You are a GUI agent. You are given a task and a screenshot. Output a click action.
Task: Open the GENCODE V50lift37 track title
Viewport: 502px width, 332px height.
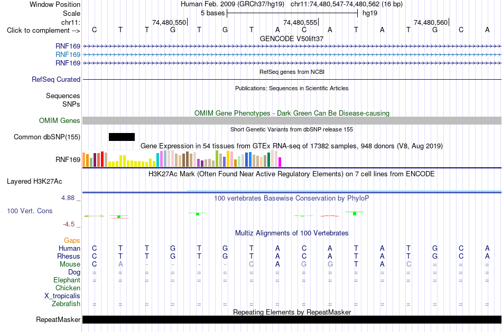292,39
